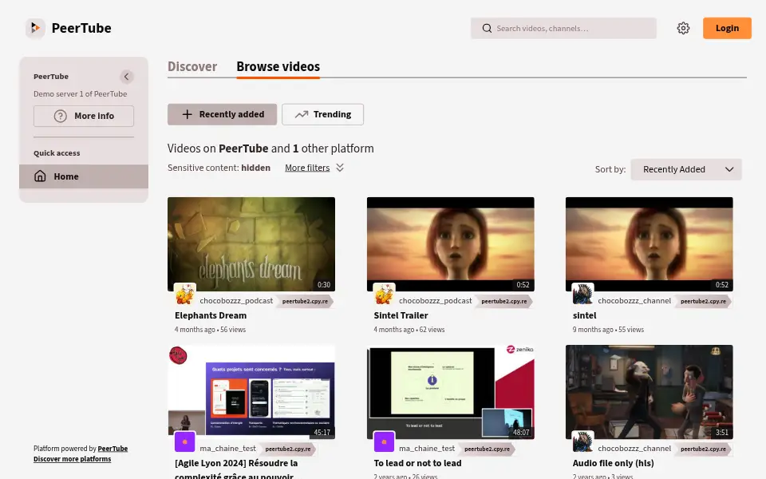
Task: Open the Elephants Dream title link
Action: [211, 316]
